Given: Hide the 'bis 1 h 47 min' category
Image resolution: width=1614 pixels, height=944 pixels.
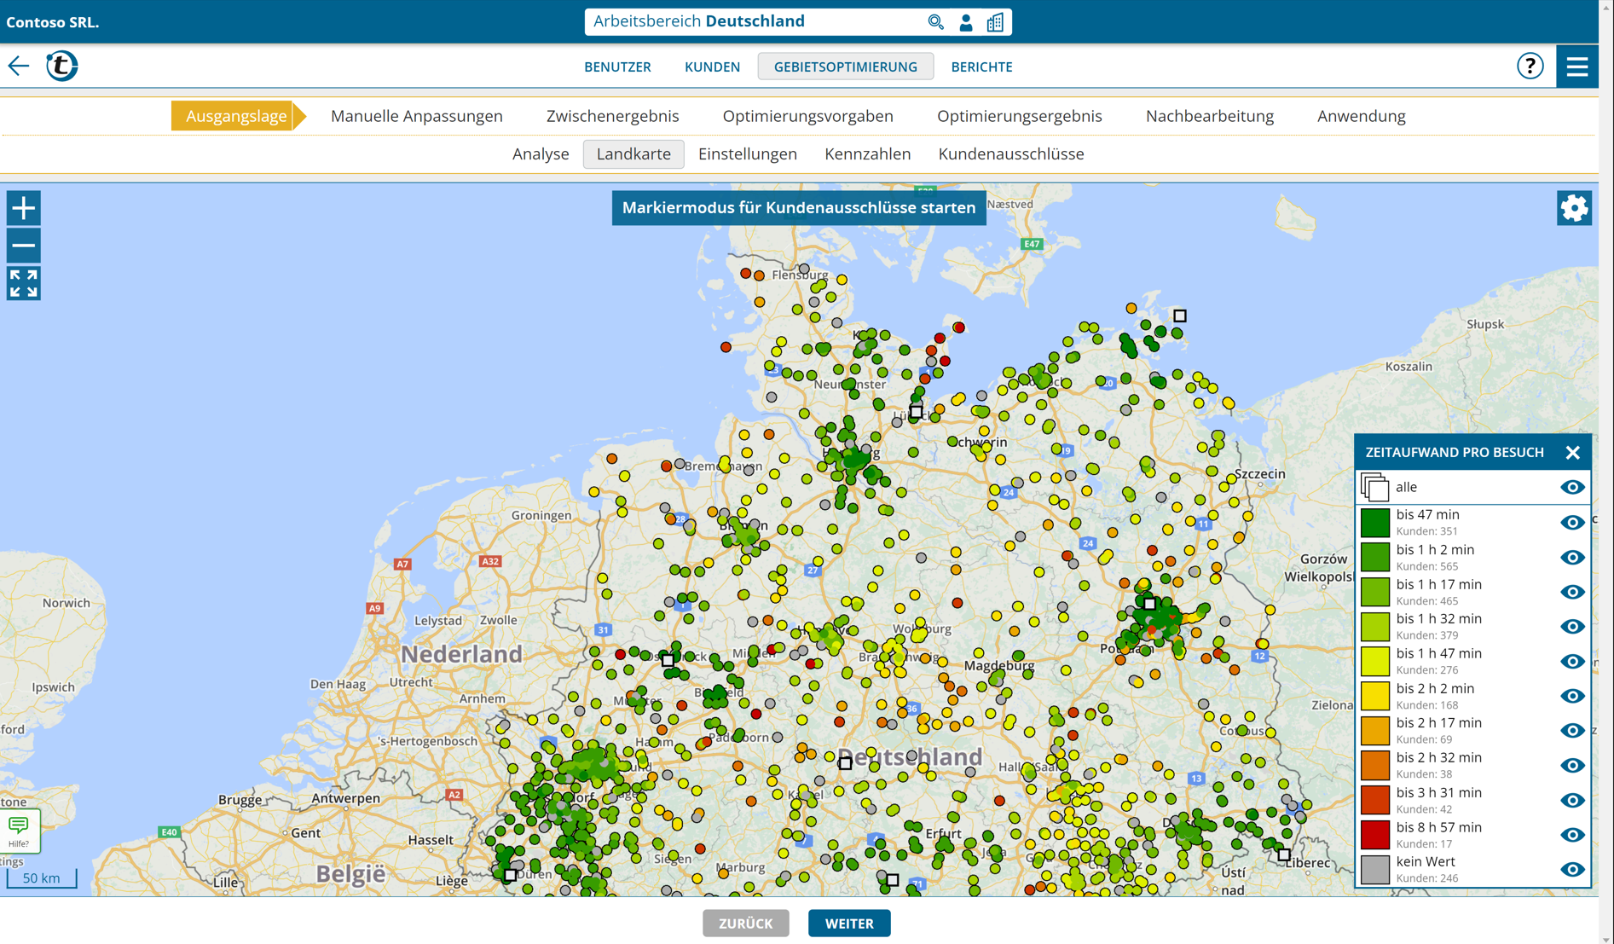Looking at the screenshot, I should (1572, 661).
